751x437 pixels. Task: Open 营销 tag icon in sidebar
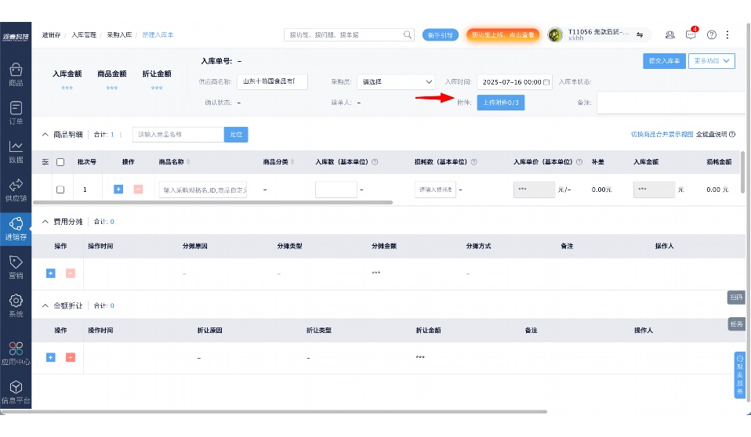point(16,267)
